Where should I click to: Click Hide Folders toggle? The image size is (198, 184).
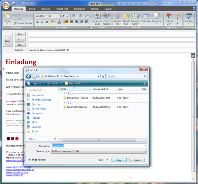37,160
